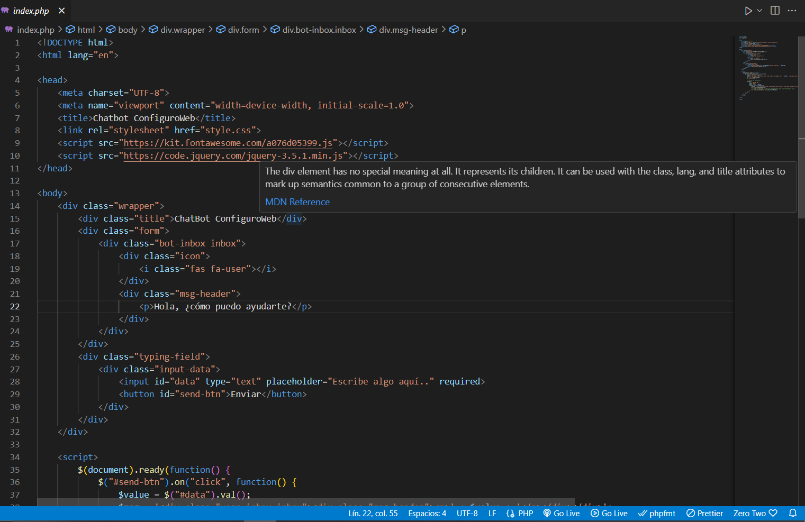
Task: Open the More Actions ellipsis menu
Action: pos(792,11)
